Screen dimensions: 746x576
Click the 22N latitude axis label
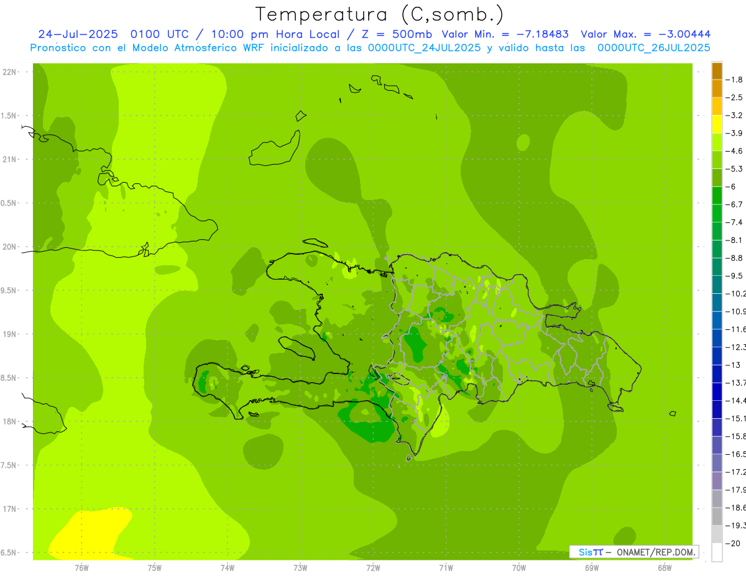(x=9, y=71)
